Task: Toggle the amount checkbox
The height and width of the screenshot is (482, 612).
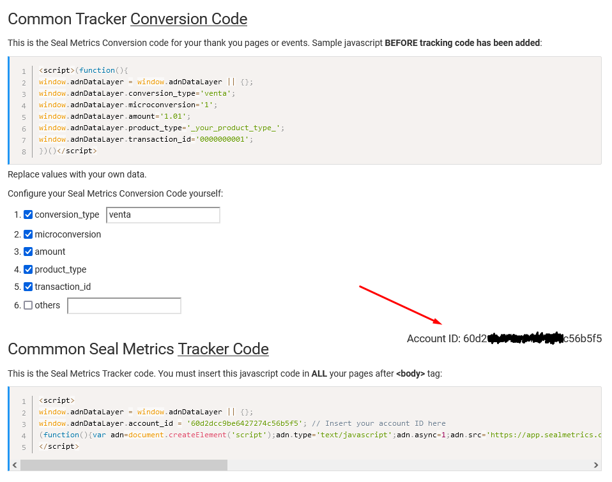Action: tap(28, 252)
